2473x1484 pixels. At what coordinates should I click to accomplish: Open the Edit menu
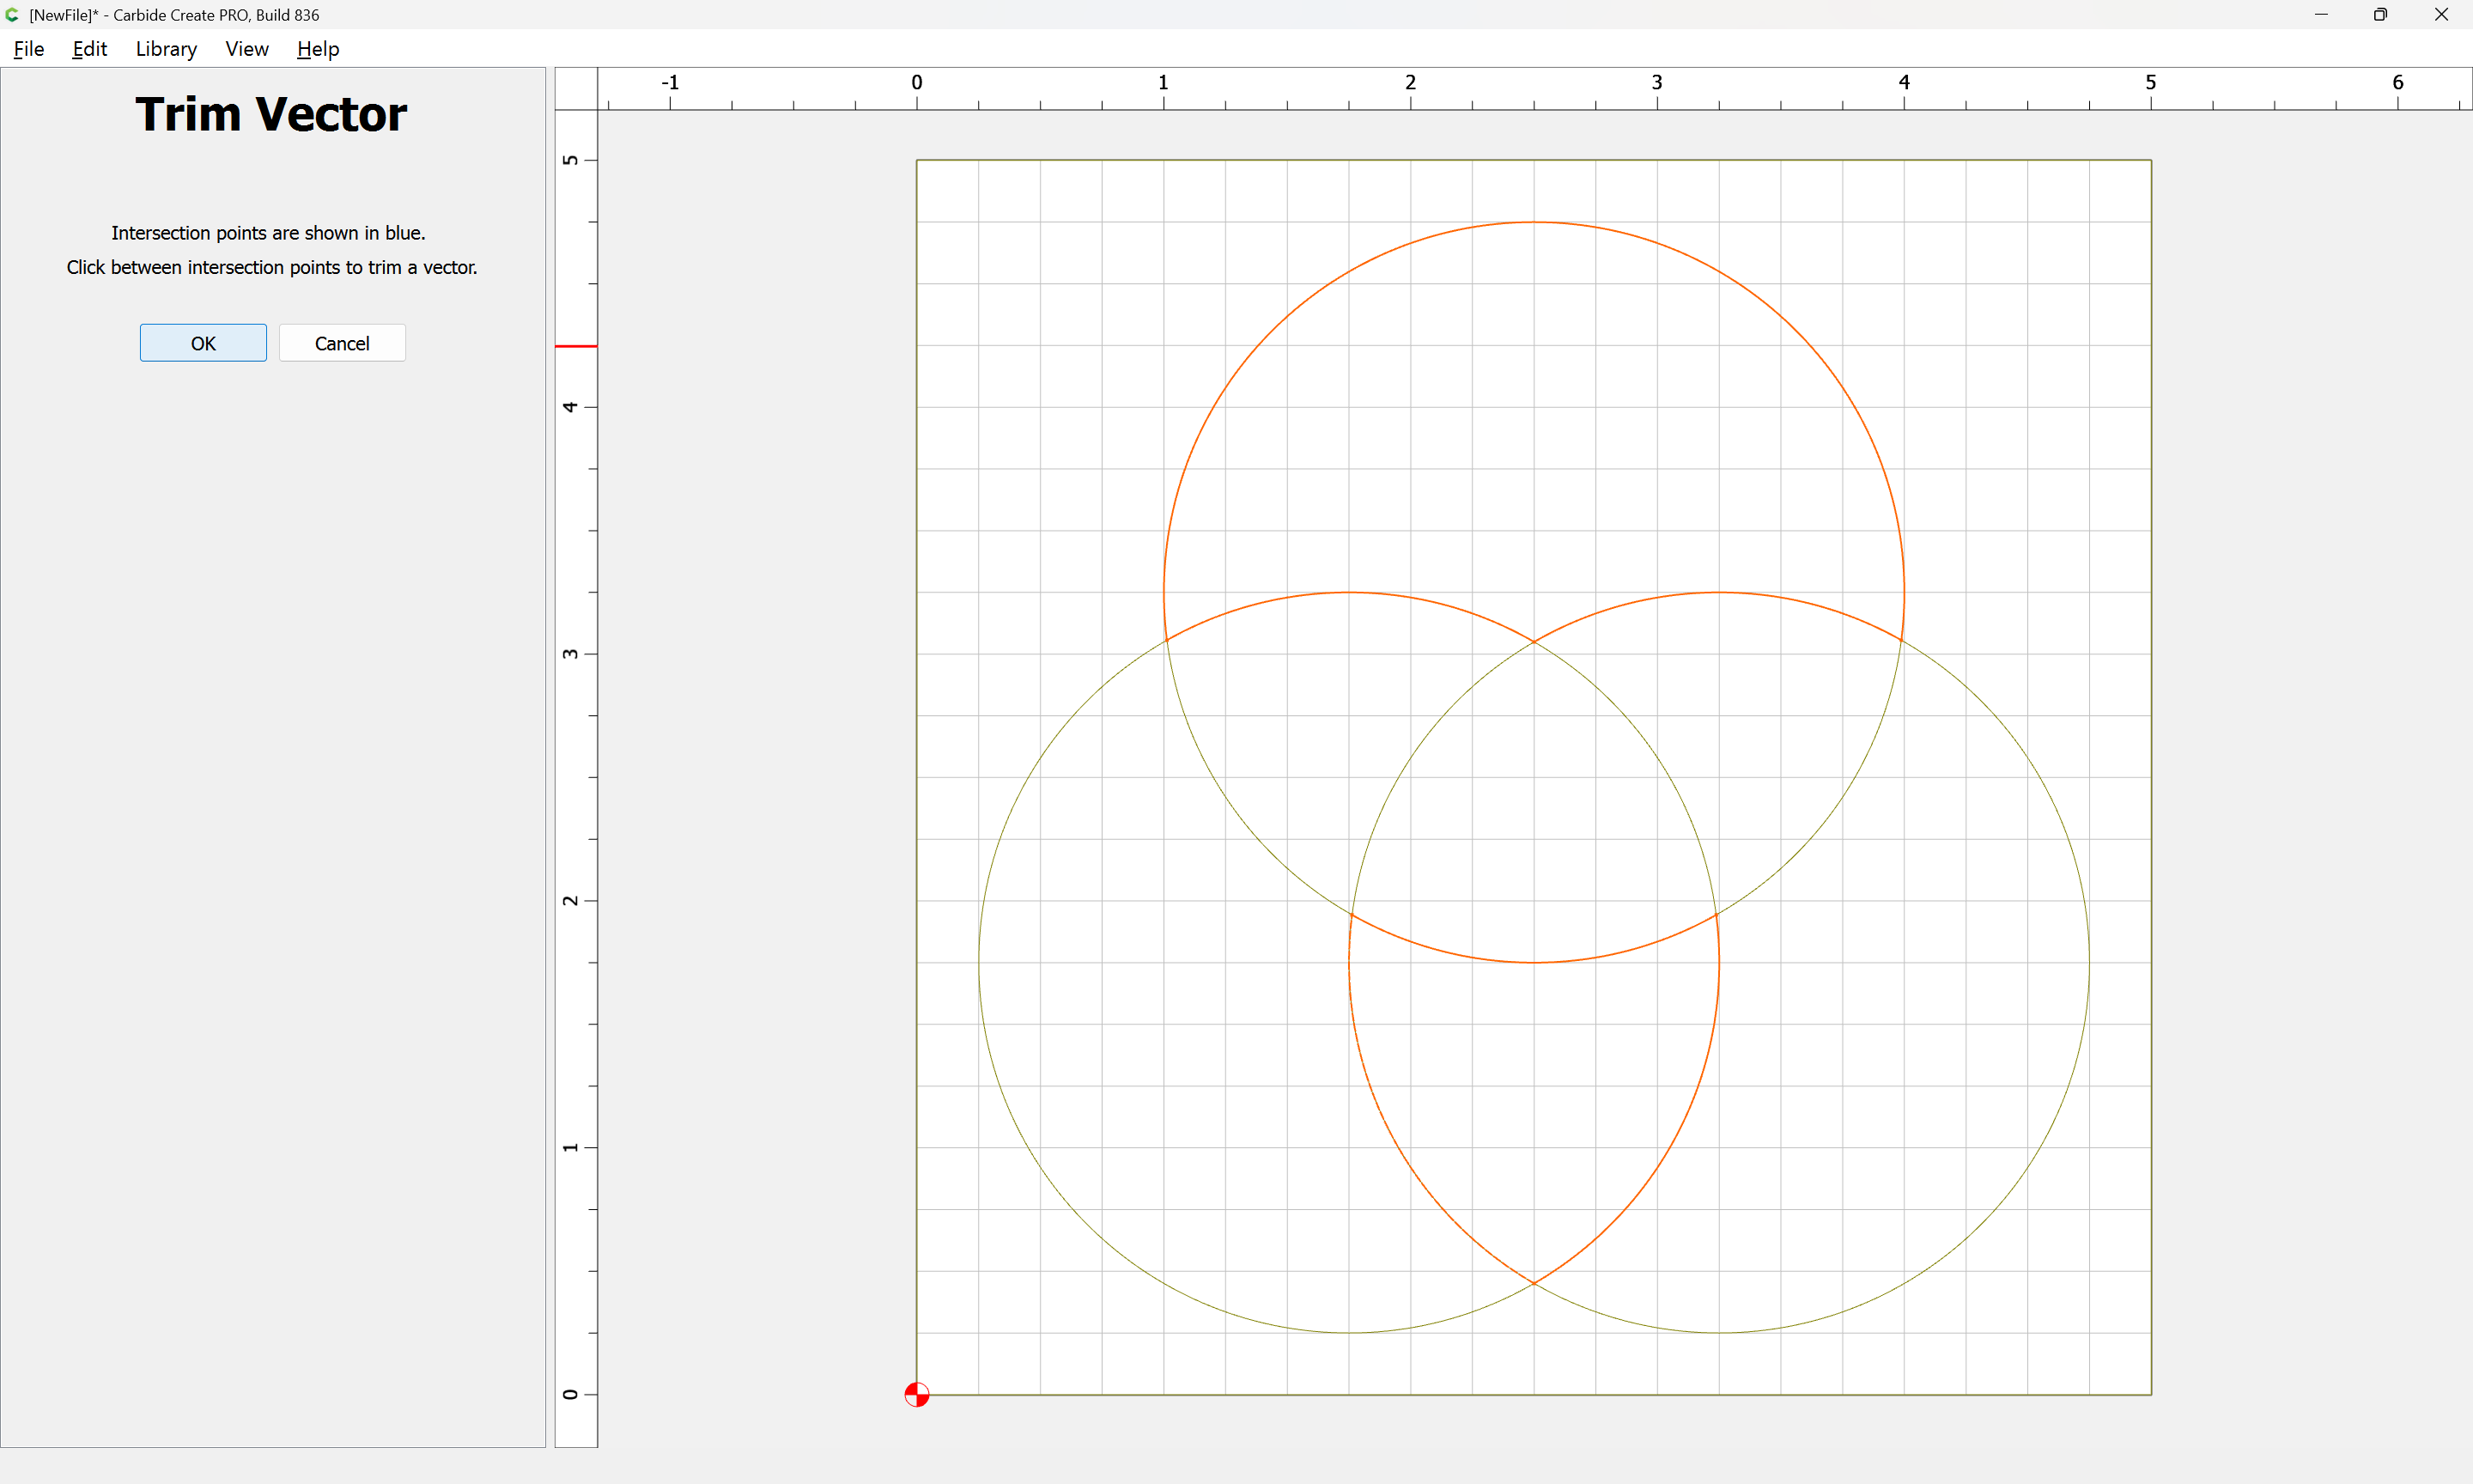89,49
